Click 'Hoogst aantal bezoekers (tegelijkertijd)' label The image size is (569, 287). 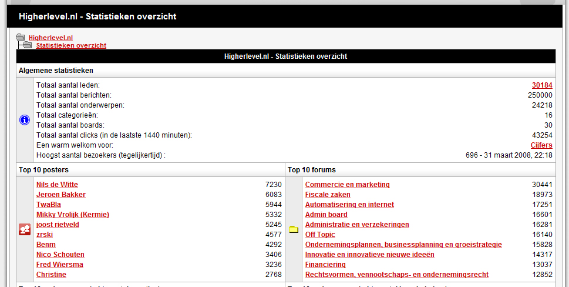click(x=101, y=155)
